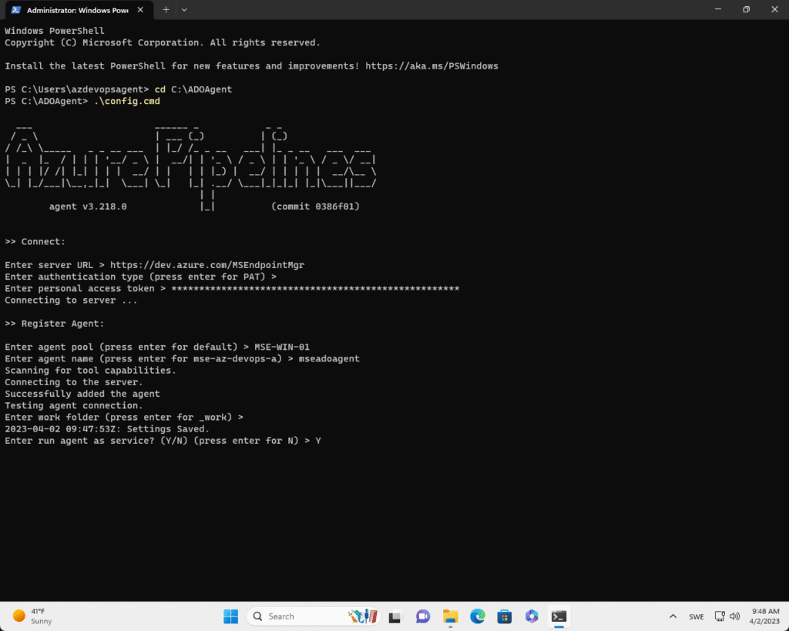Open the Chat app from taskbar
The image size is (789, 631).
click(x=423, y=616)
